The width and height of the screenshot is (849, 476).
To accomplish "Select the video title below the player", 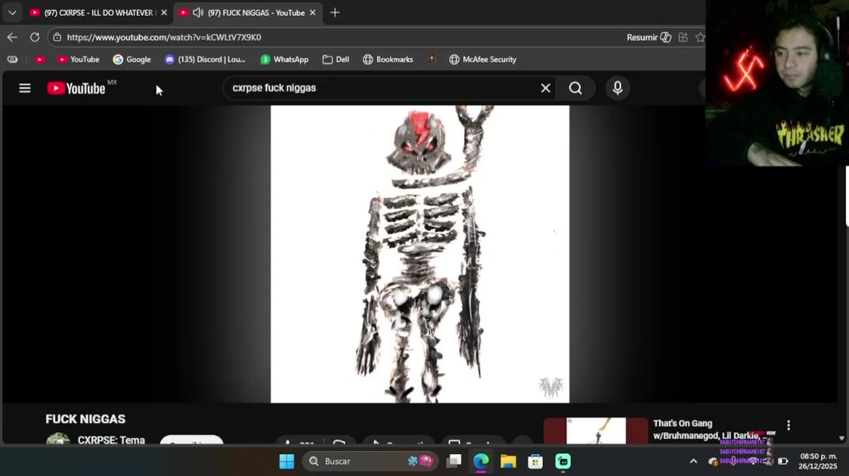I will coord(85,419).
